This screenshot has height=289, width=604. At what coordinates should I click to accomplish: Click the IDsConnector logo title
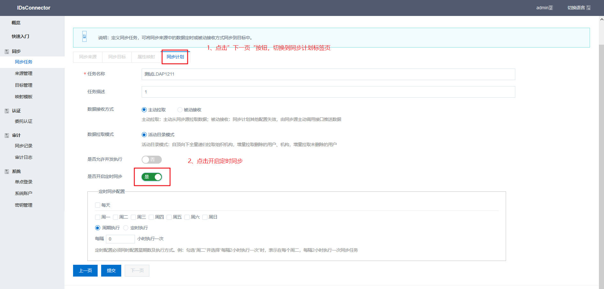click(34, 8)
